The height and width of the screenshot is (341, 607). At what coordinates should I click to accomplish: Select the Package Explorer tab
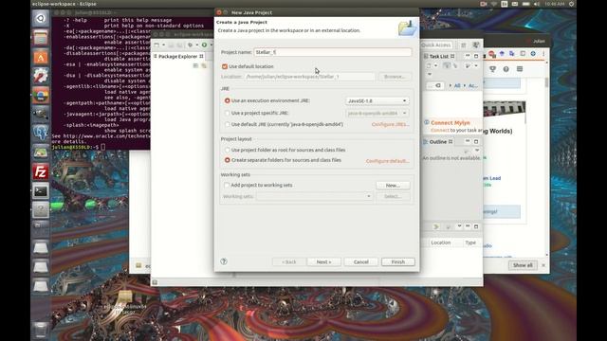[178, 57]
